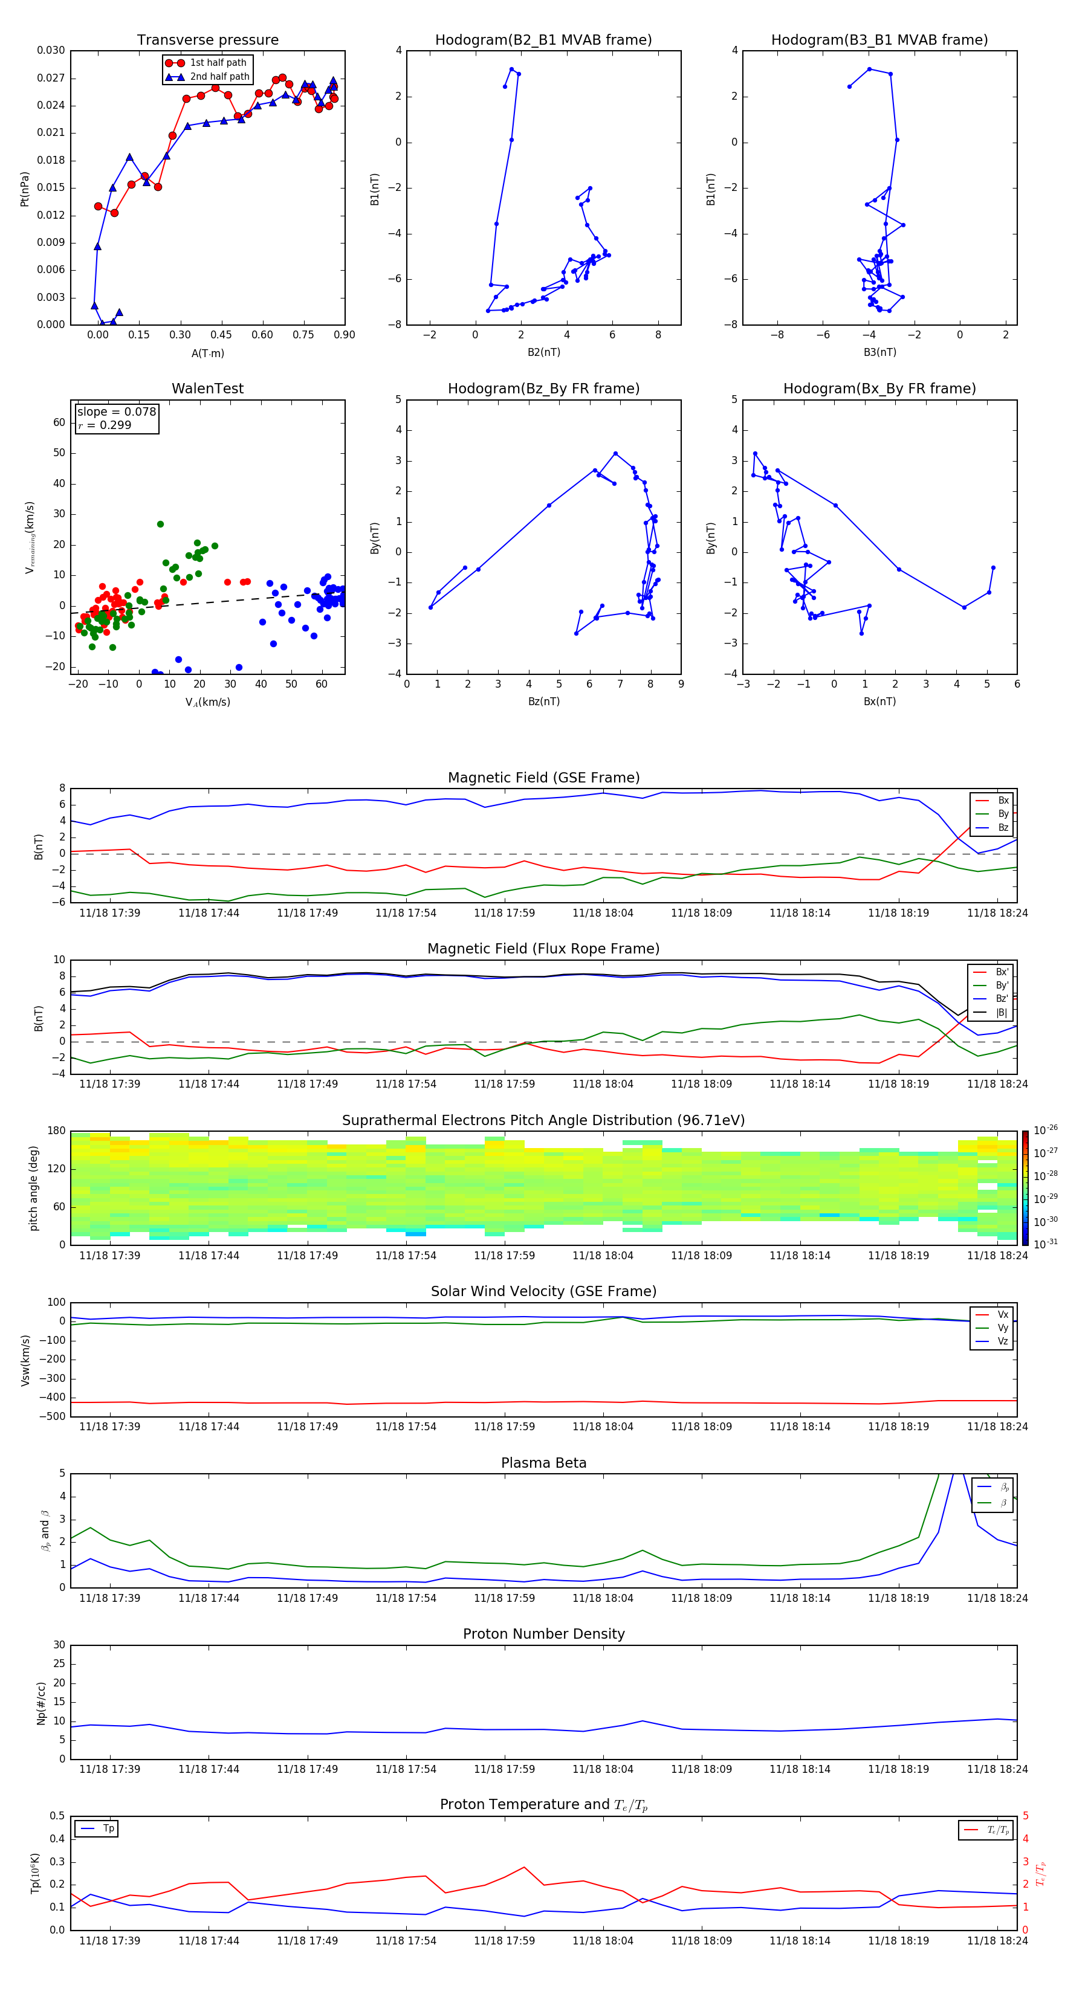Click the Np(#/cc) y-axis label
The height and width of the screenshot is (1994, 1088).
(x=41, y=1703)
